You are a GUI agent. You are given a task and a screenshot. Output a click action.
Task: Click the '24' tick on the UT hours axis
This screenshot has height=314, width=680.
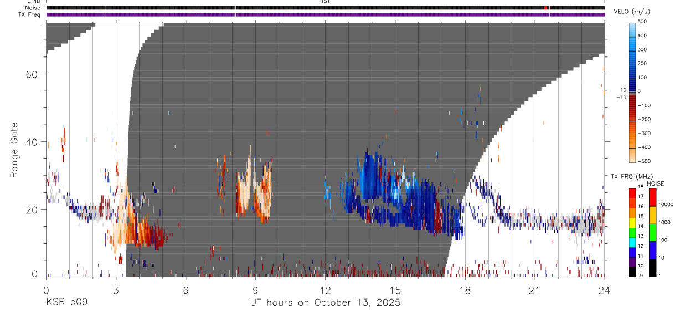(x=604, y=290)
